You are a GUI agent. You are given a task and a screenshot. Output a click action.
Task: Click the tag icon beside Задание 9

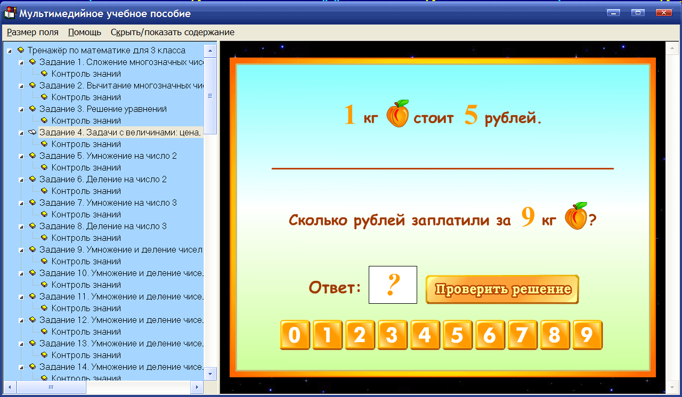[34, 249]
